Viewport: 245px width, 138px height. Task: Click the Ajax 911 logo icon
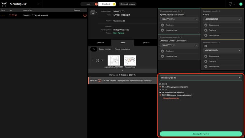pos(4,4)
